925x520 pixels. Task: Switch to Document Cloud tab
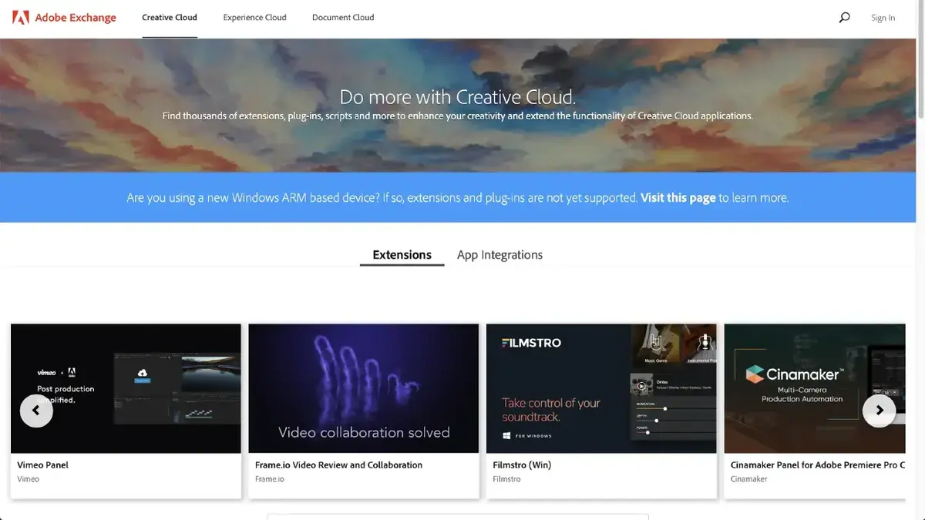click(x=343, y=17)
